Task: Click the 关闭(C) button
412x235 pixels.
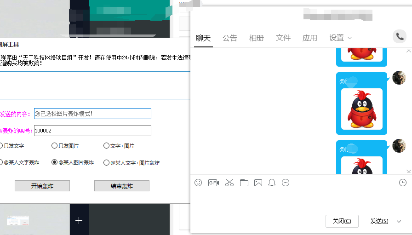Action: 342,221
